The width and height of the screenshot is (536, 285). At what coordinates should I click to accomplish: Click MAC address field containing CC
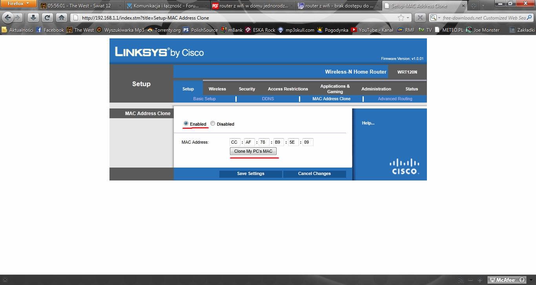pos(235,142)
